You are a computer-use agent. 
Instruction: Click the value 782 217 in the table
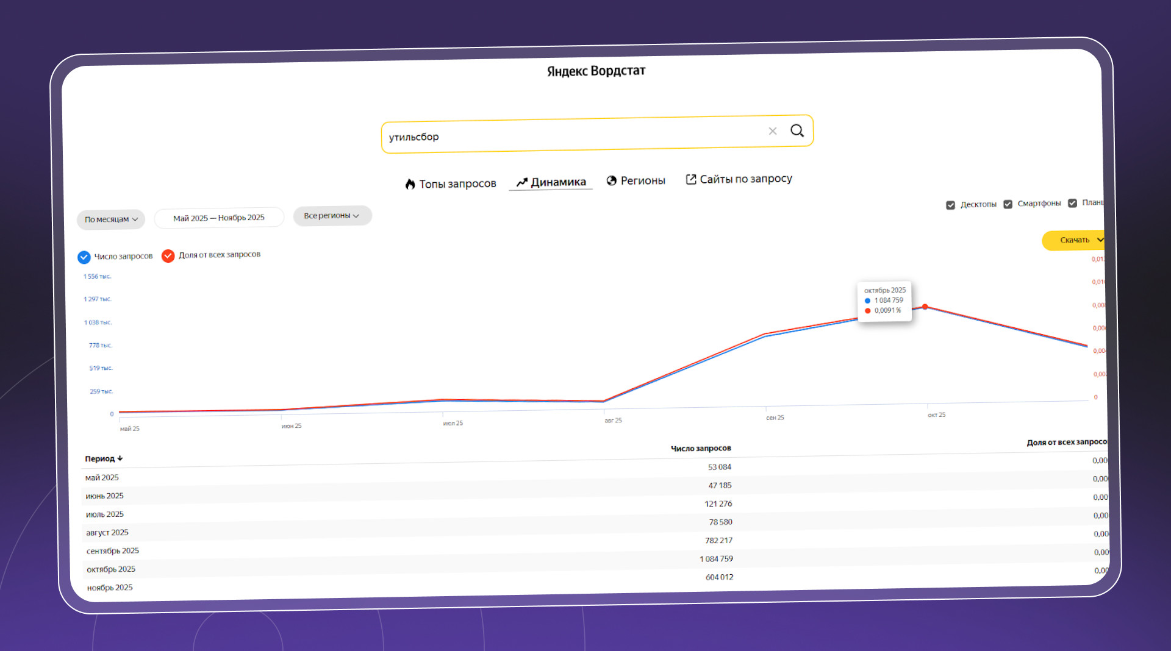719,540
